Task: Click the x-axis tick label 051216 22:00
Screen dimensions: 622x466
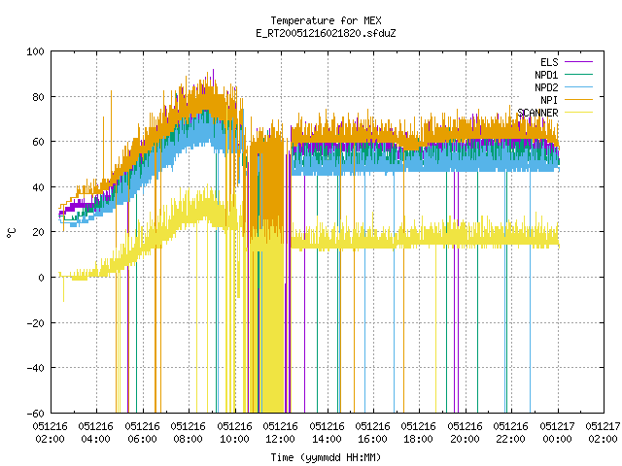Action: pyautogui.click(x=510, y=433)
